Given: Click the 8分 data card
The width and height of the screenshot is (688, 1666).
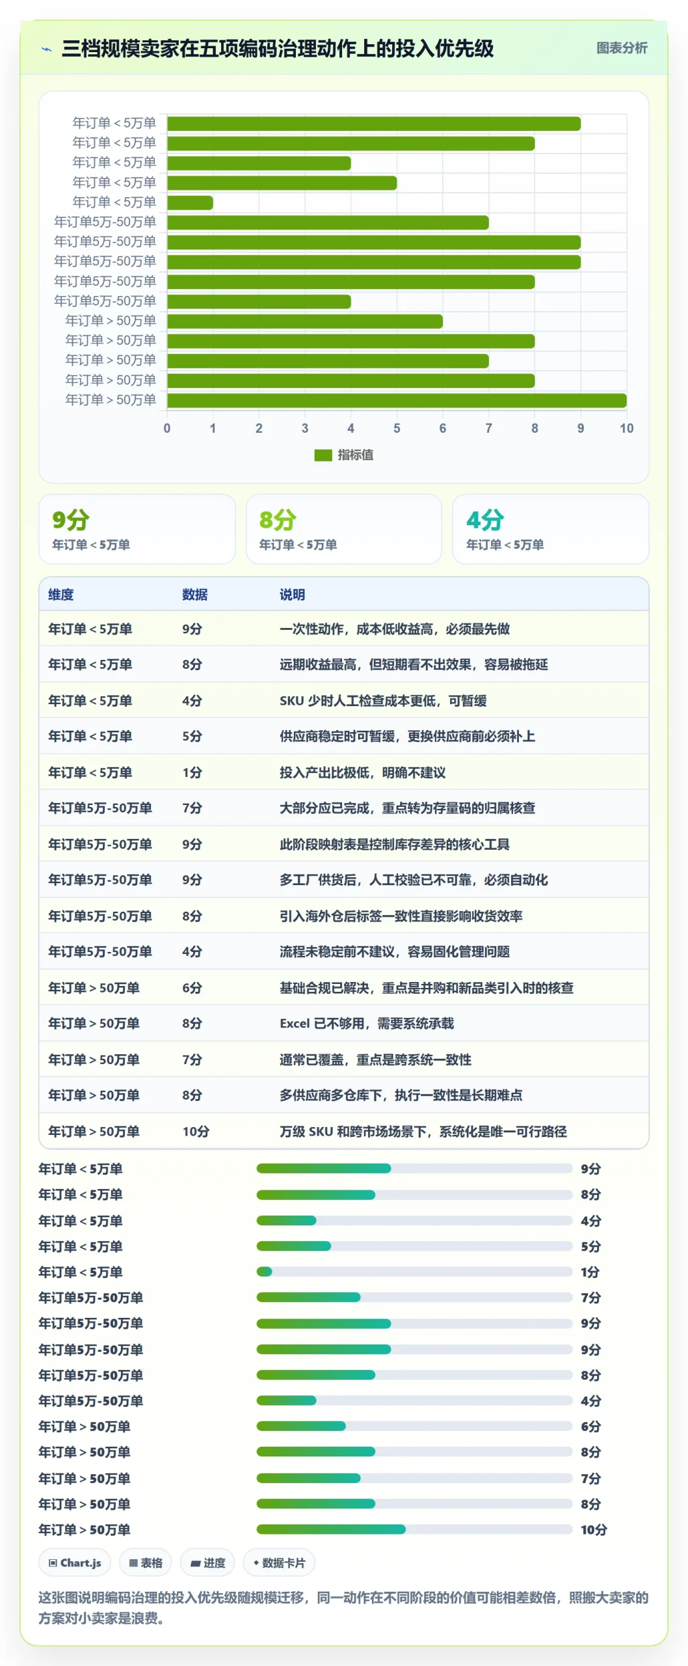Looking at the screenshot, I should 344,529.
